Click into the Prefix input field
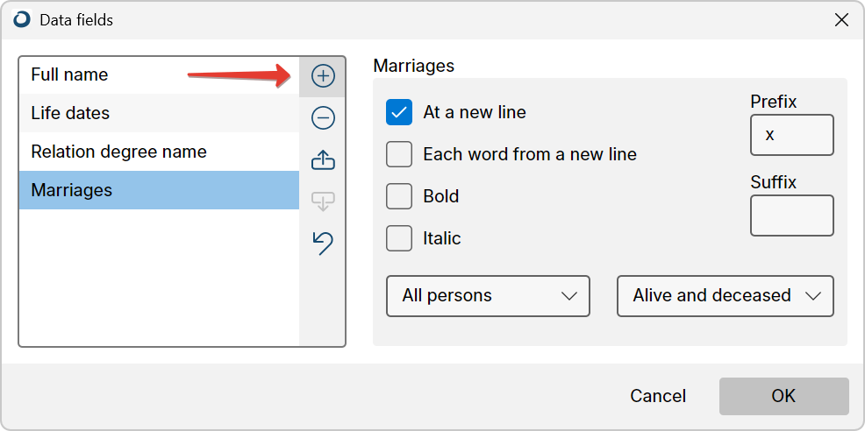This screenshot has width=865, height=431. (x=791, y=135)
